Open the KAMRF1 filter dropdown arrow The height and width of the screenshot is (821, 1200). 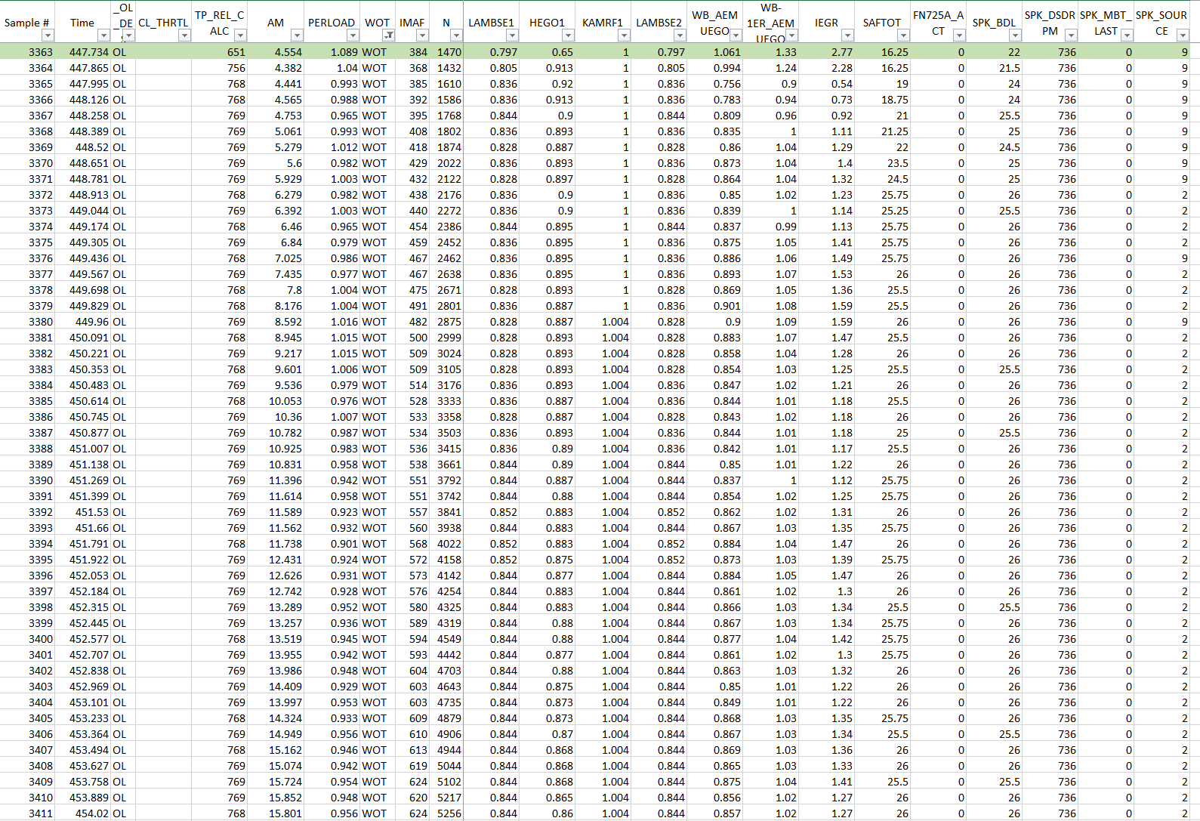click(624, 35)
